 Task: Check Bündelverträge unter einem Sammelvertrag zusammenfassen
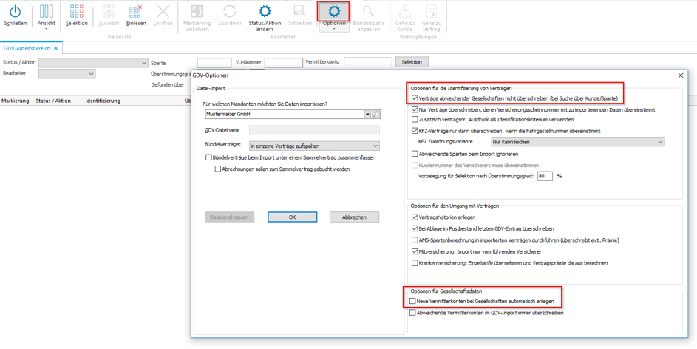208,157
